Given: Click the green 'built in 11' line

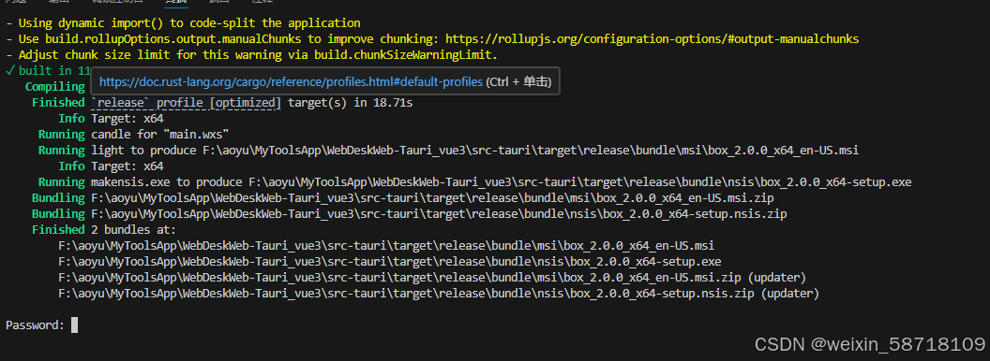Looking at the screenshot, I should click(49, 70).
